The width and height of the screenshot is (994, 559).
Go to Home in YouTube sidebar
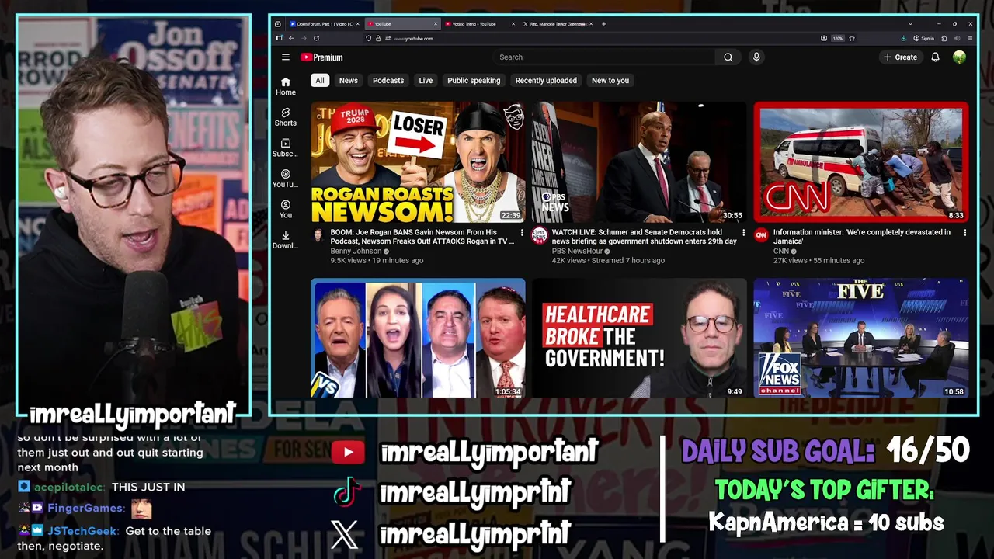coord(286,86)
